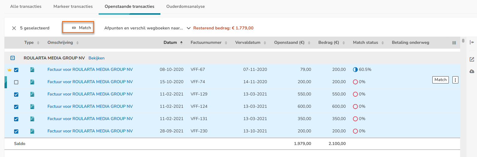Image resolution: width=477 pixels, height=157 pixels.
Task: Open column settings icon in table header
Action: coord(454,43)
